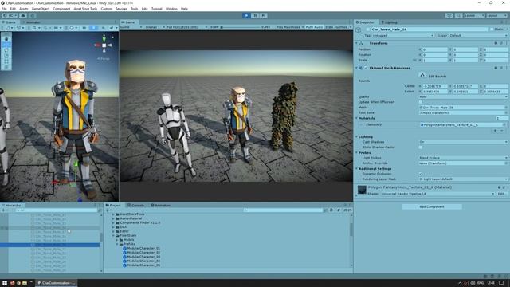Open the Tag dropdown
This screenshot has width=510, height=287.
403,35
